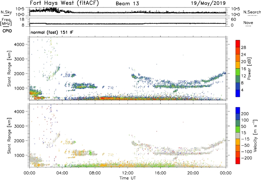Click the 'Nave' legend label
The width and height of the screenshot is (261, 180).
click(248, 22)
